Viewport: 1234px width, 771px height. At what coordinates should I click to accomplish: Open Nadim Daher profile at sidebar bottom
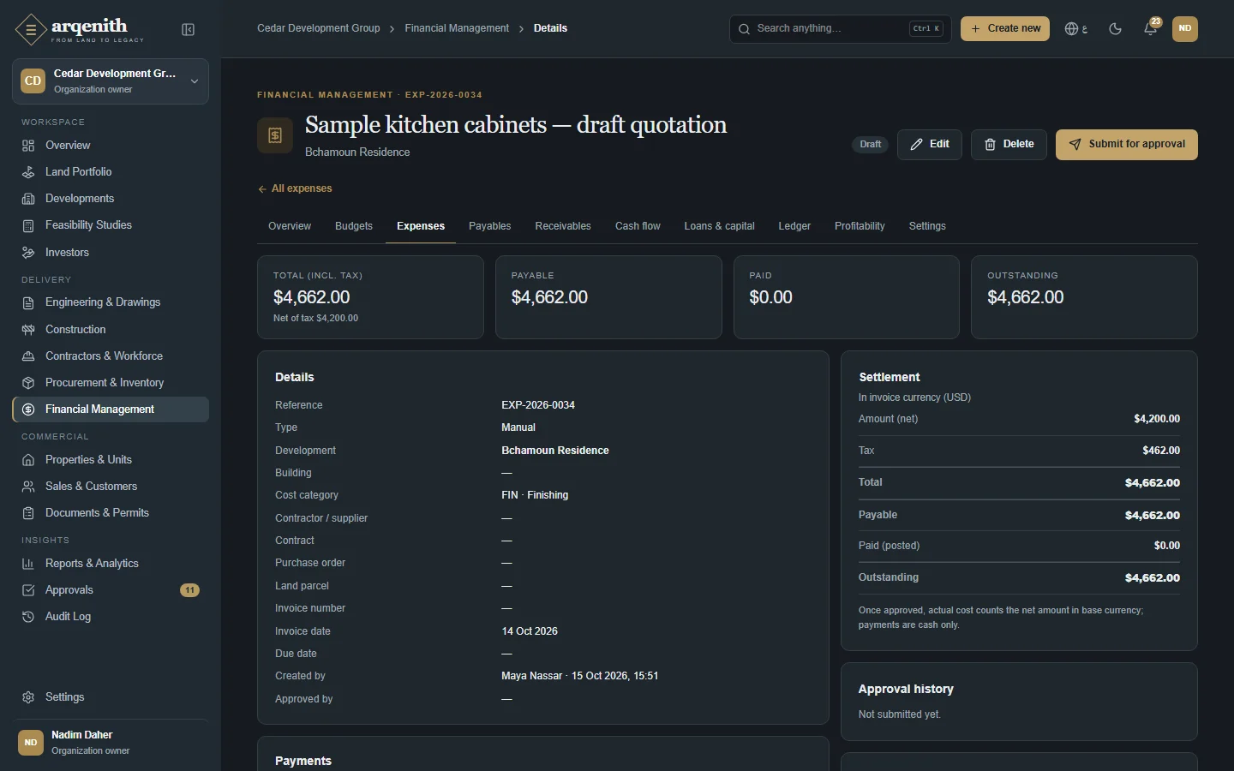pos(111,743)
